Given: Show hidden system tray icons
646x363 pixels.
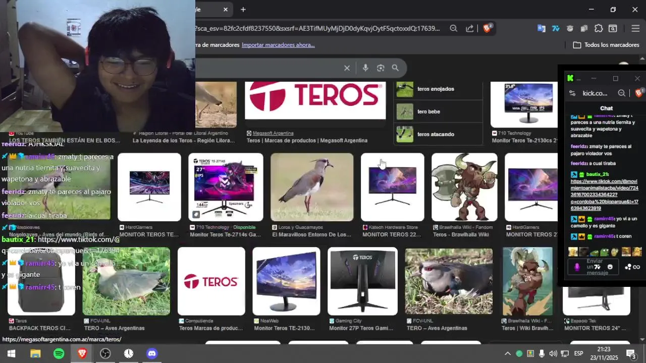Looking at the screenshot, I should click(508, 353).
